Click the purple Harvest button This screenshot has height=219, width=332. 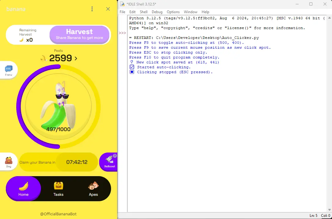pyautogui.click(x=79, y=35)
